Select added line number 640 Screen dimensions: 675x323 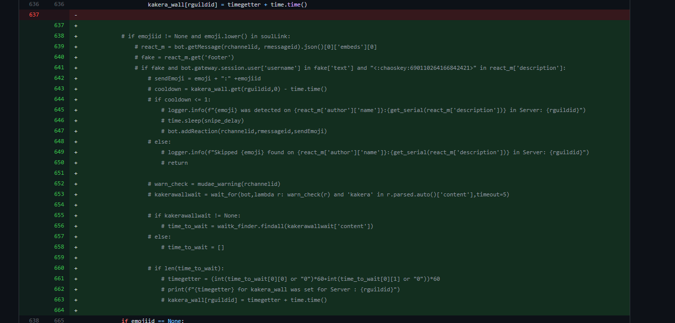point(59,57)
